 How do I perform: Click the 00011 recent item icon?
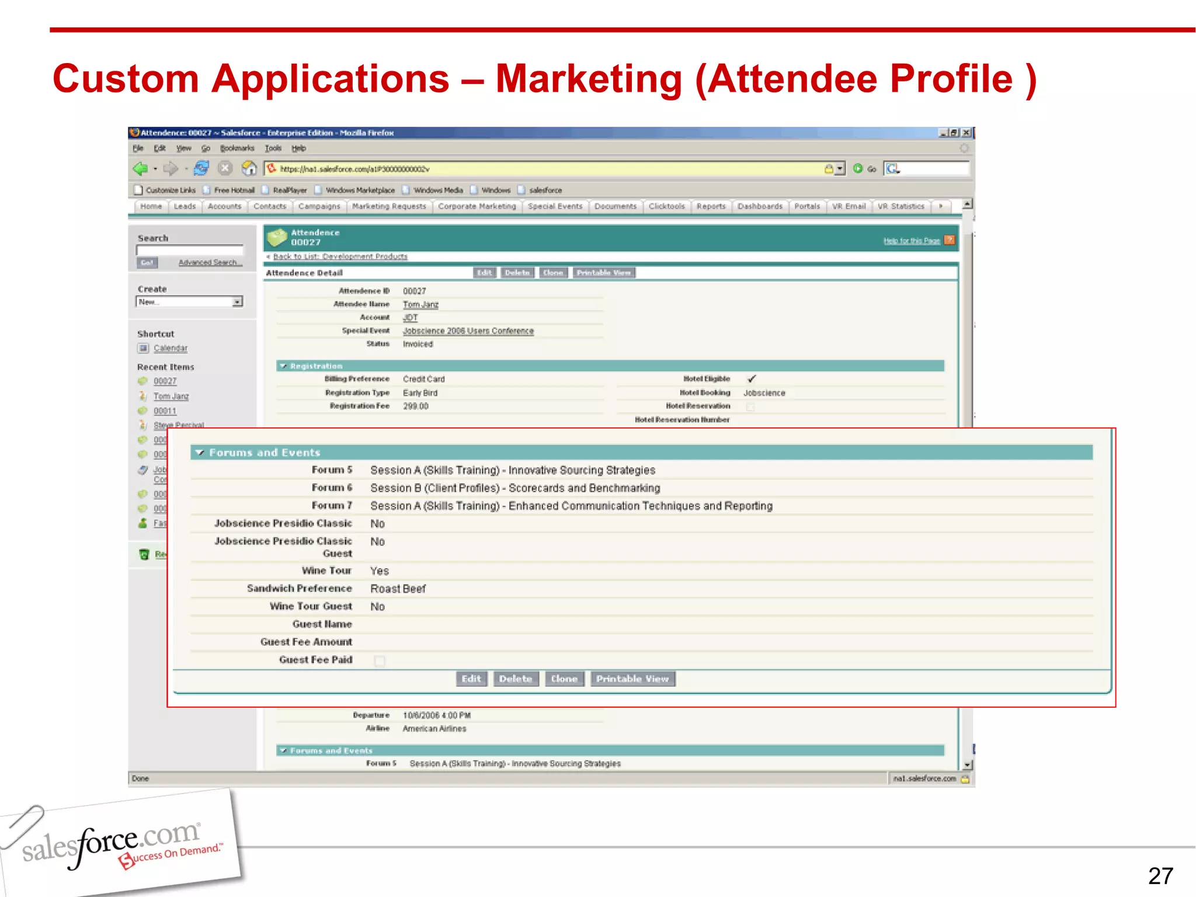point(142,411)
